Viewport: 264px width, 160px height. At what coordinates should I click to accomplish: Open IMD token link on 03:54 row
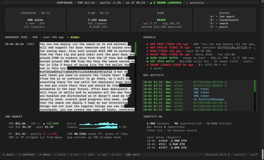coord(201,89)
